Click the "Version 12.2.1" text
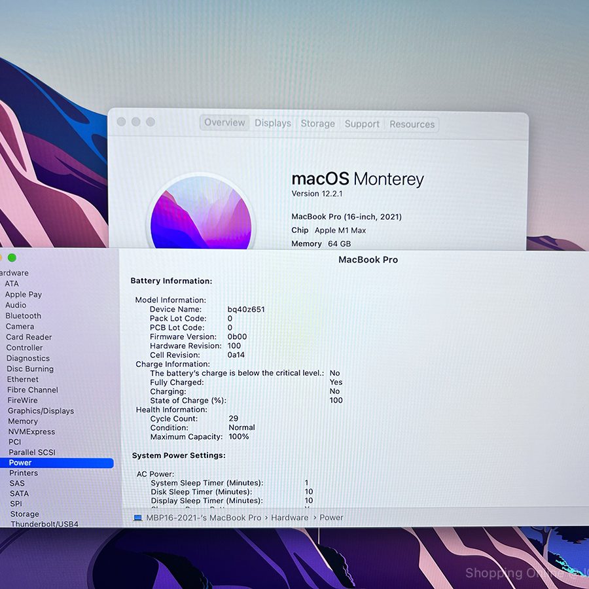589x589 pixels. coord(317,194)
